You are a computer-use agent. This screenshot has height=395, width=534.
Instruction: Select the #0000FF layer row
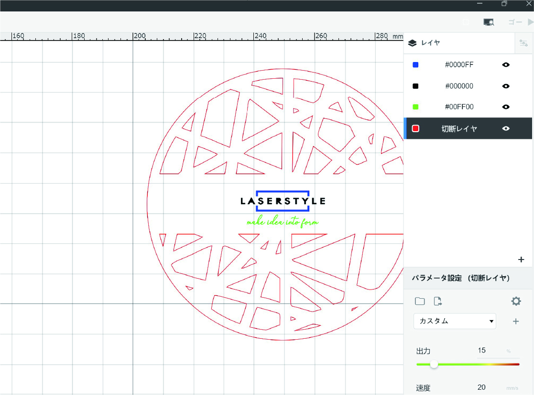(468, 64)
